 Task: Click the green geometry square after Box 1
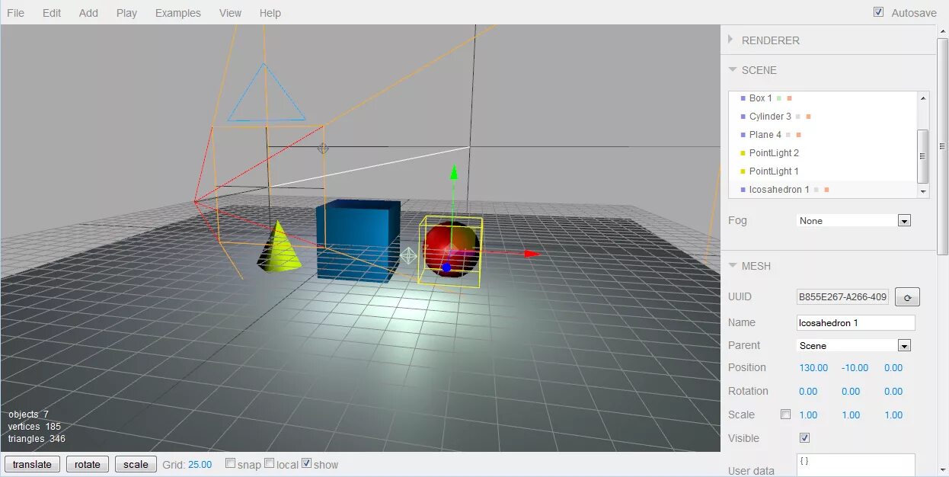click(x=779, y=98)
